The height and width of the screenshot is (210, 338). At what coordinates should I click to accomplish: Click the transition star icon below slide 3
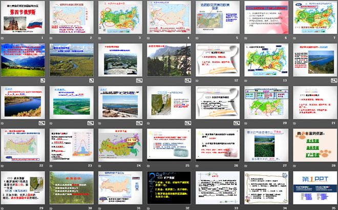click(101, 38)
